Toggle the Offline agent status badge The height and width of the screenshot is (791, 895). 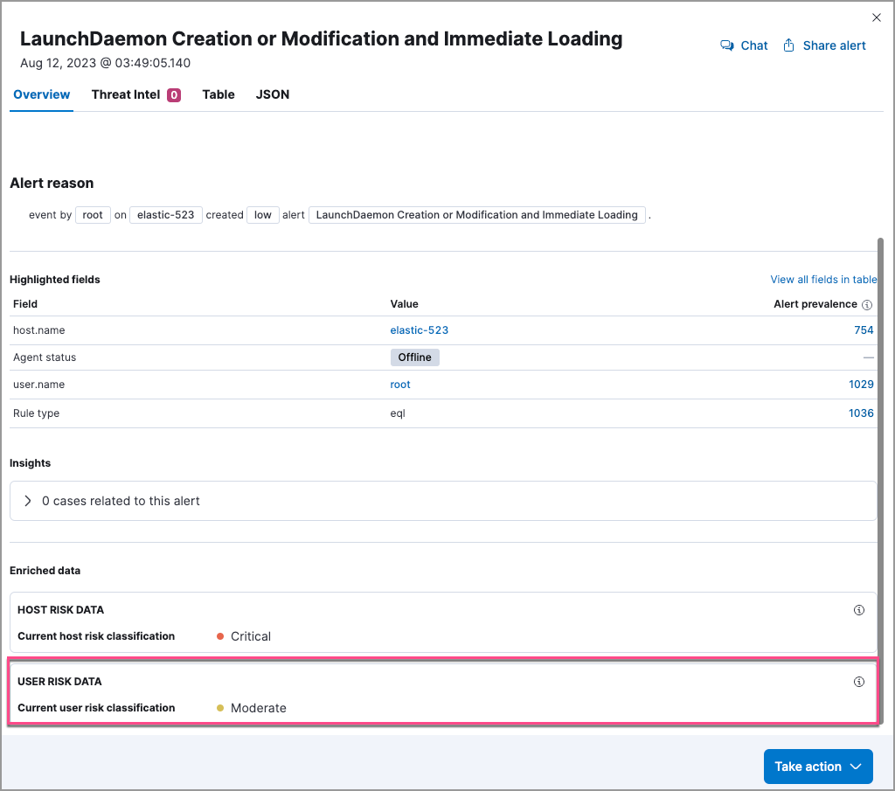[x=414, y=357]
